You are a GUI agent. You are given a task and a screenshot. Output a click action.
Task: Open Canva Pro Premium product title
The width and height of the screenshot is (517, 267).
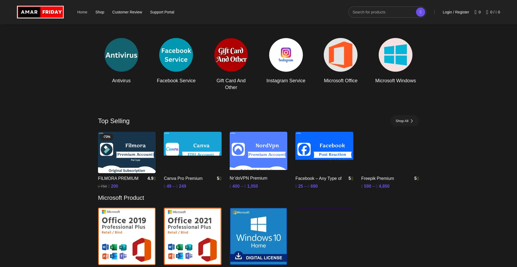(x=183, y=179)
